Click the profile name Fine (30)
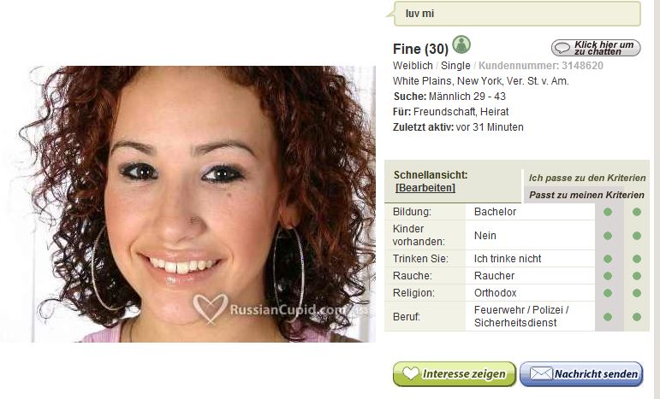 coord(420,50)
